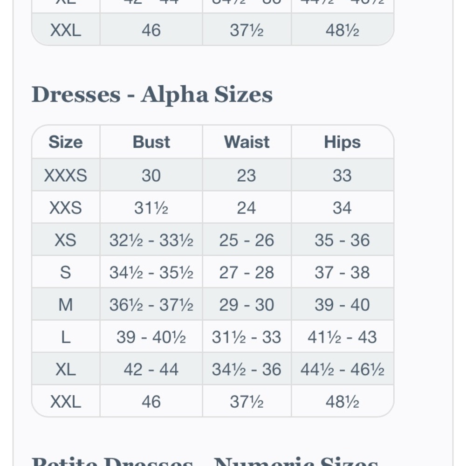Click the Waist column header
This screenshot has width=466, height=466.
(247, 142)
